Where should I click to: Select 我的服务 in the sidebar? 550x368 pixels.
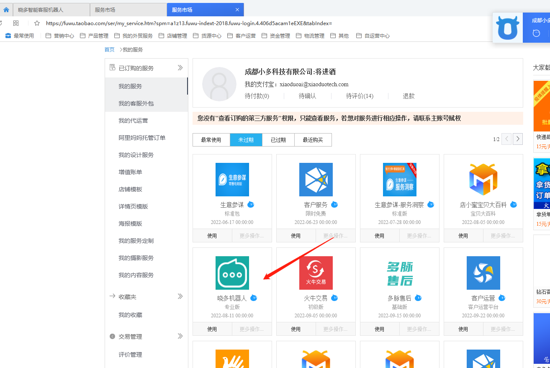click(146, 86)
